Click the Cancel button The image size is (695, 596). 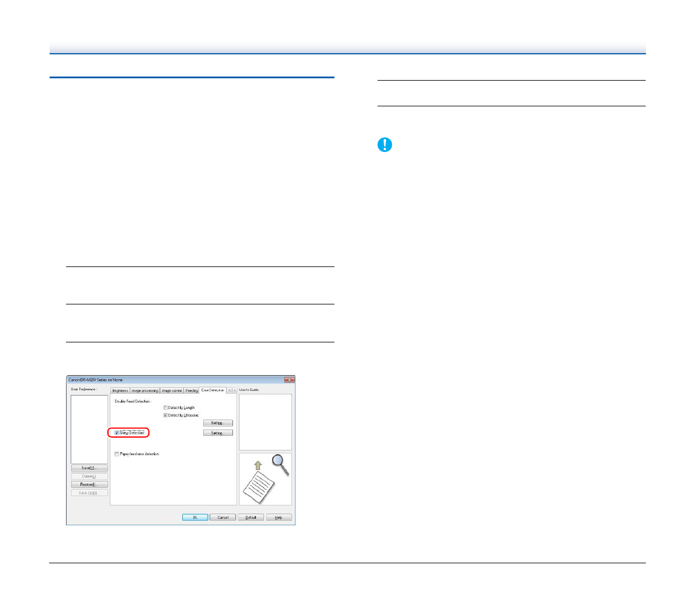[223, 518]
